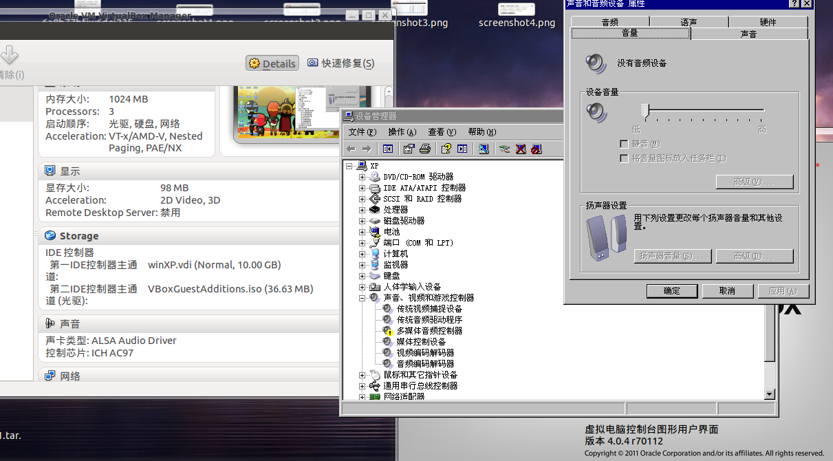The height and width of the screenshot is (461, 833).
Task: Select the DVD/CD-ROM 驱动器 device icon
Action: click(375, 177)
